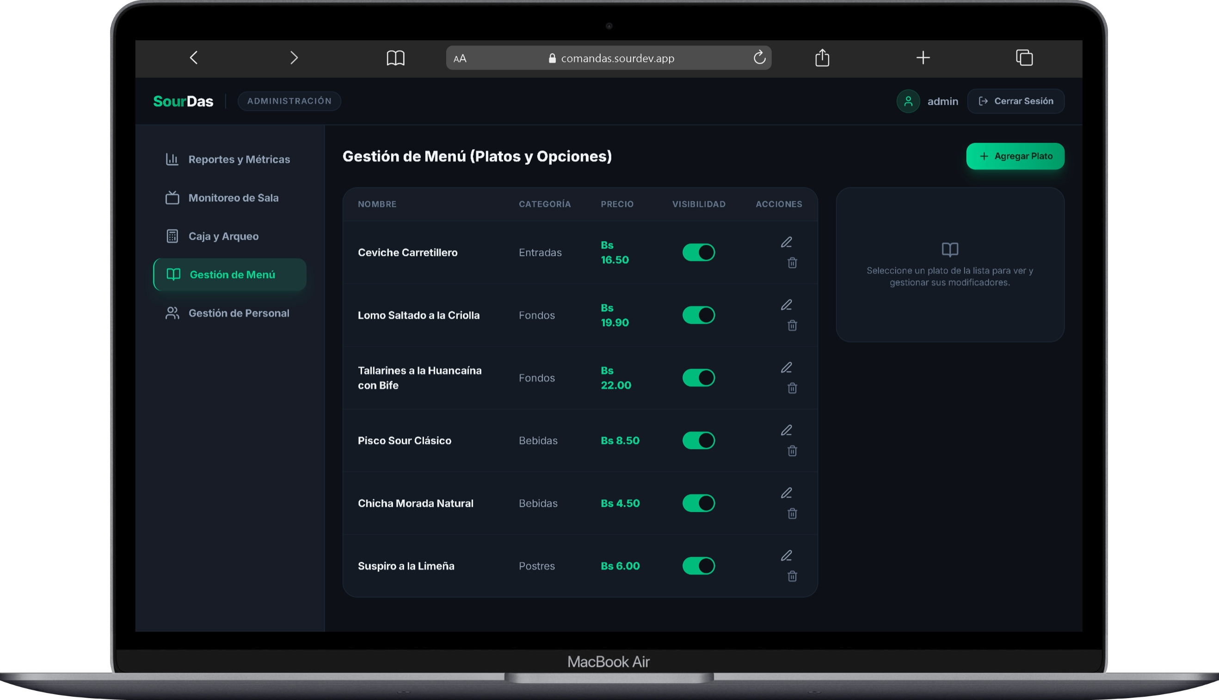Viewport: 1219px width, 700px height.
Task: Log out with Cerrar Sesión
Action: 1015,101
